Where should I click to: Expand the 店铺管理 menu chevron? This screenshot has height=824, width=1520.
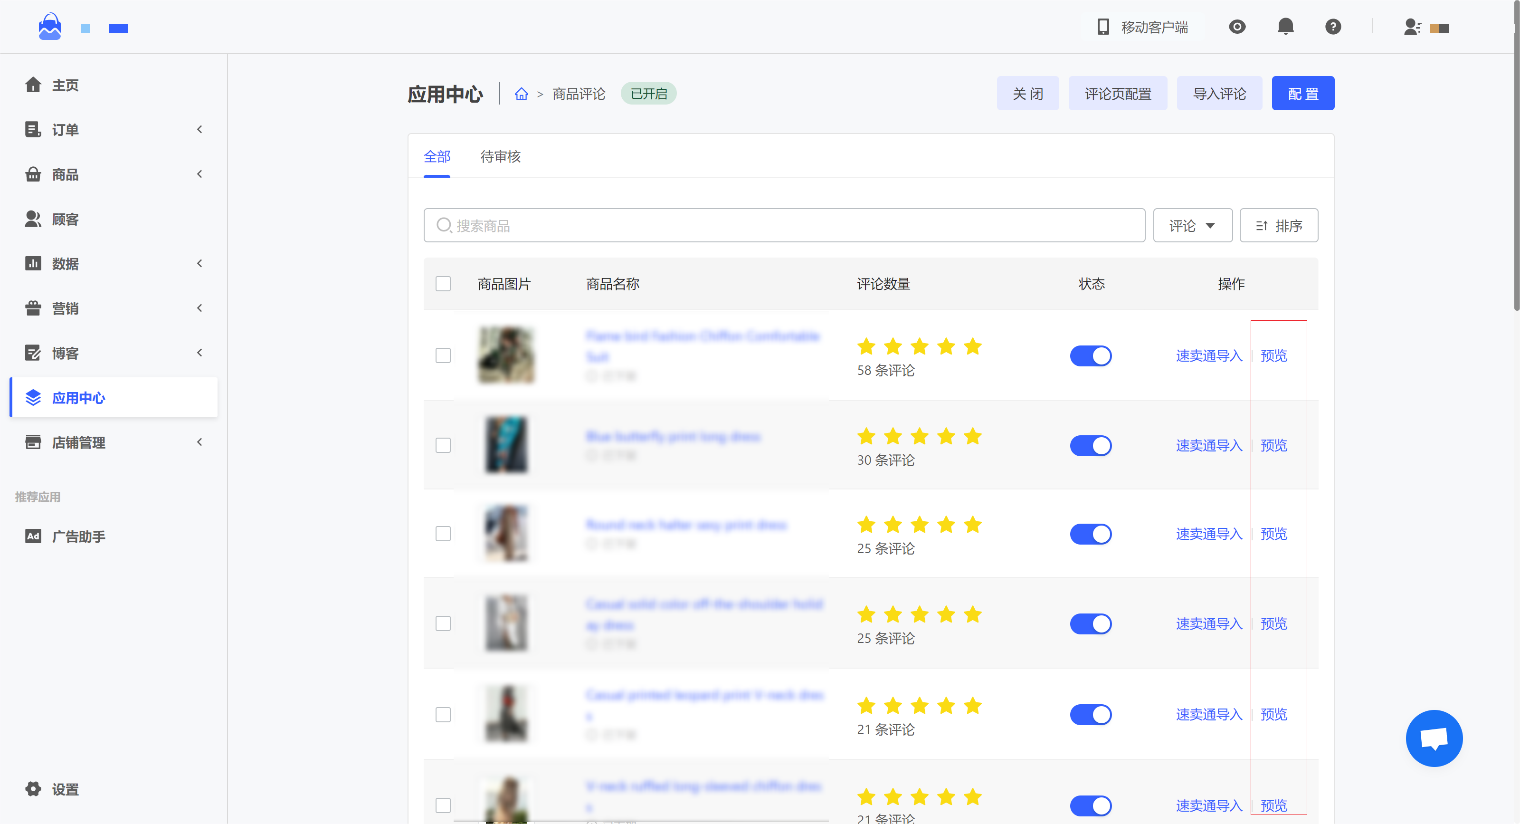tap(199, 442)
